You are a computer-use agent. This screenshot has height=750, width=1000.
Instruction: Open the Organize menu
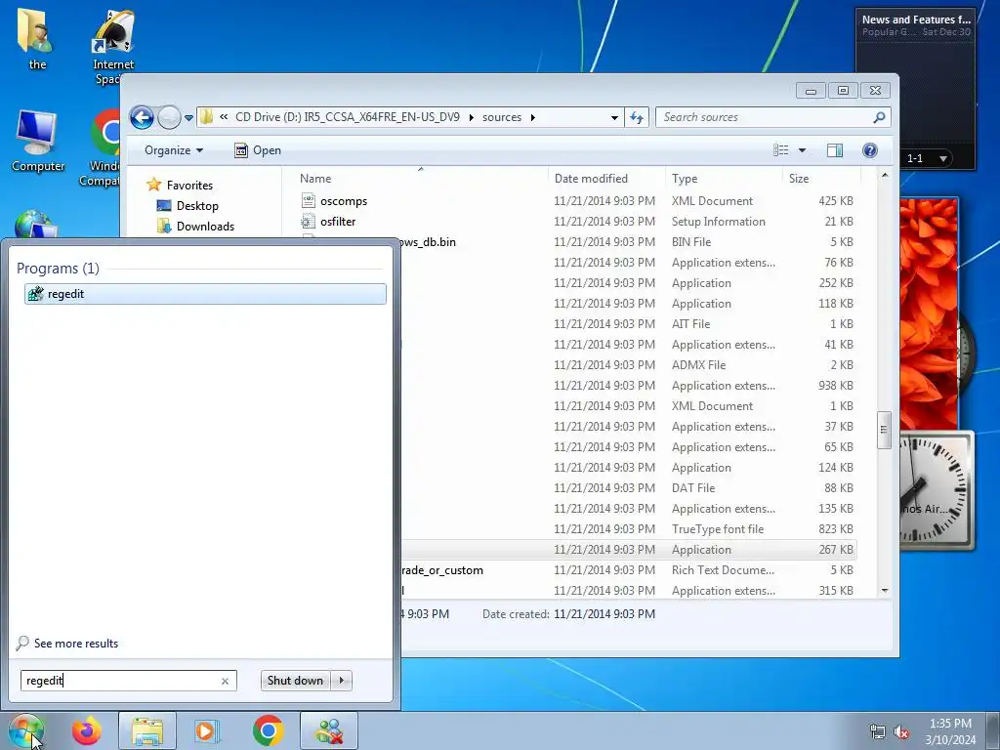click(x=174, y=150)
